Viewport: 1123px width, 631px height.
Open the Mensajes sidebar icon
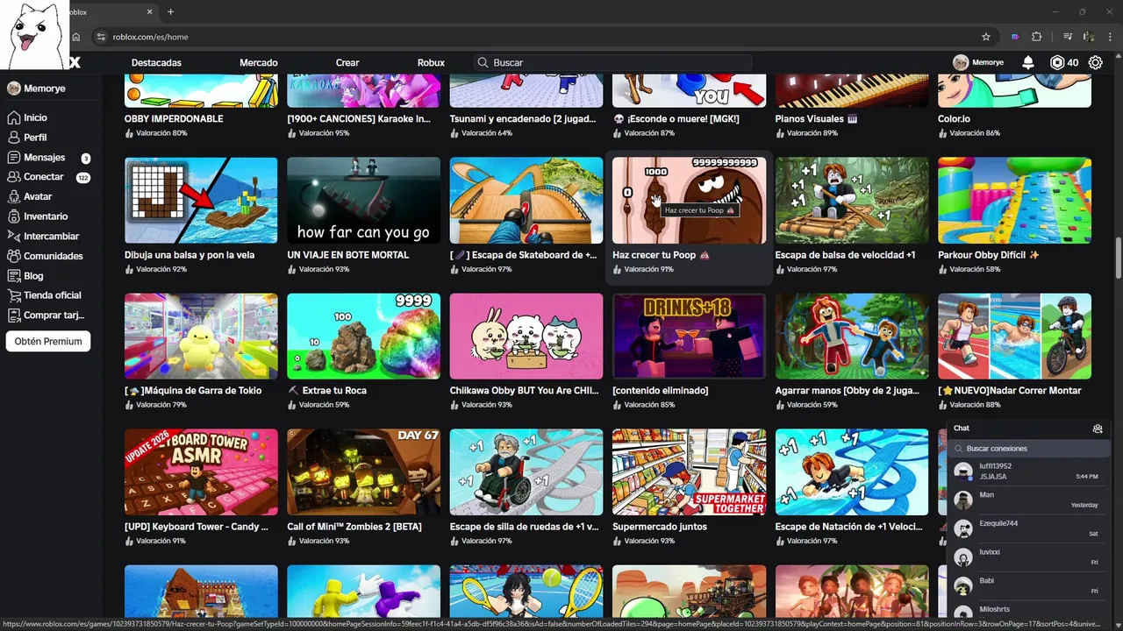click(x=13, y=157)
